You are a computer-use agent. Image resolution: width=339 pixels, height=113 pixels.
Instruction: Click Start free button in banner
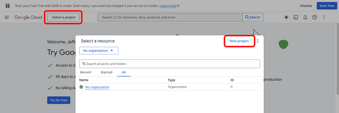(327, 6)
